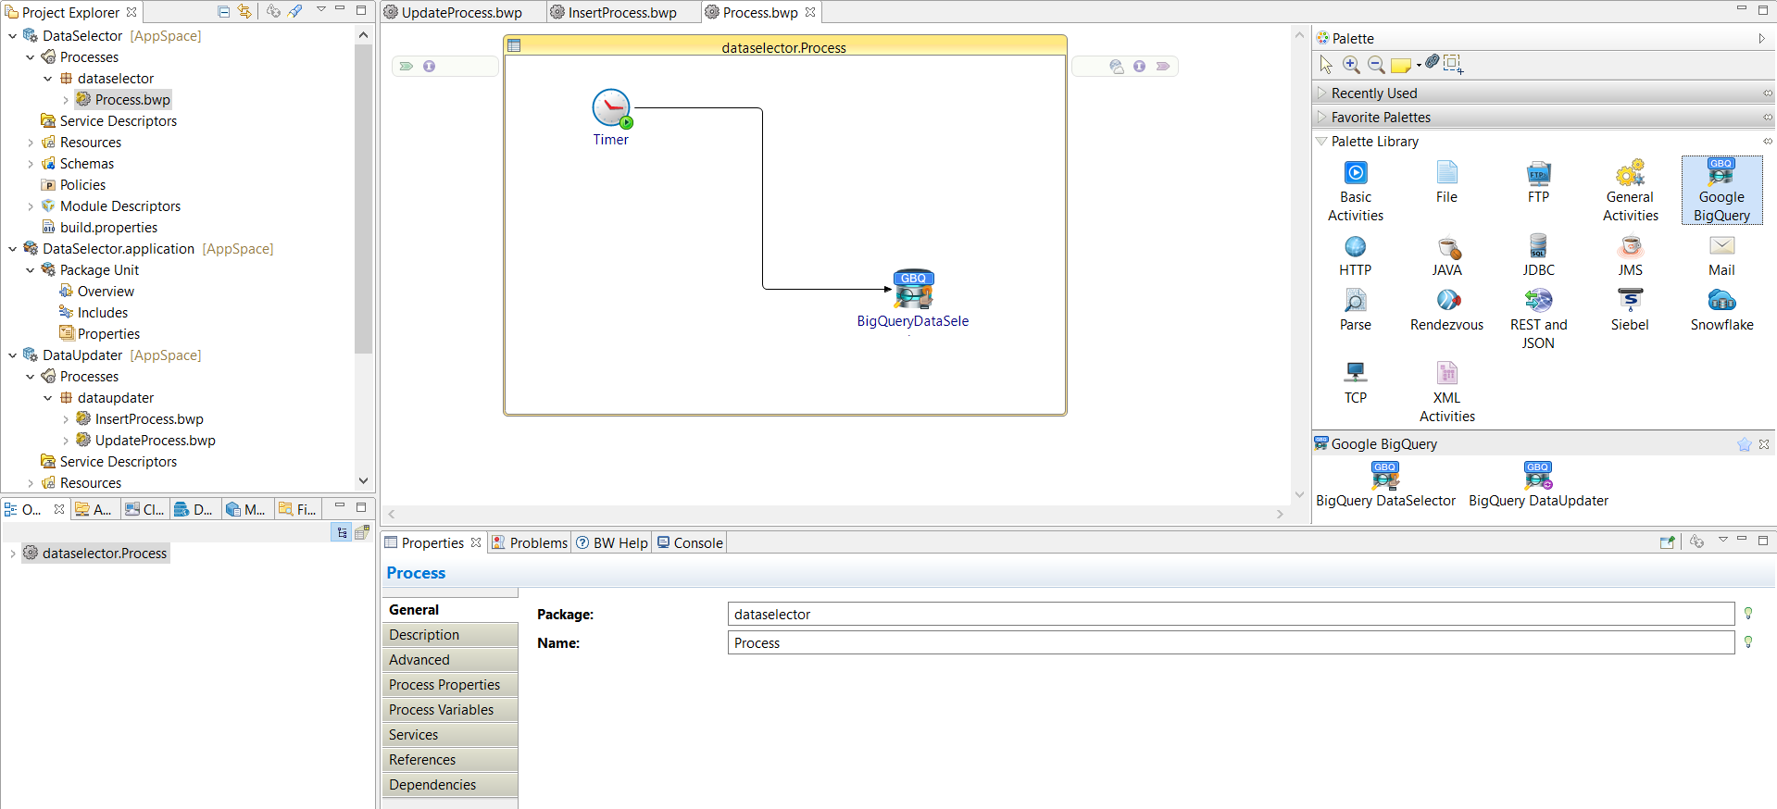Click the palette Zoom Out tool
The height and width of the screenshot is (809, 1777).
(x=1376, y=64)
